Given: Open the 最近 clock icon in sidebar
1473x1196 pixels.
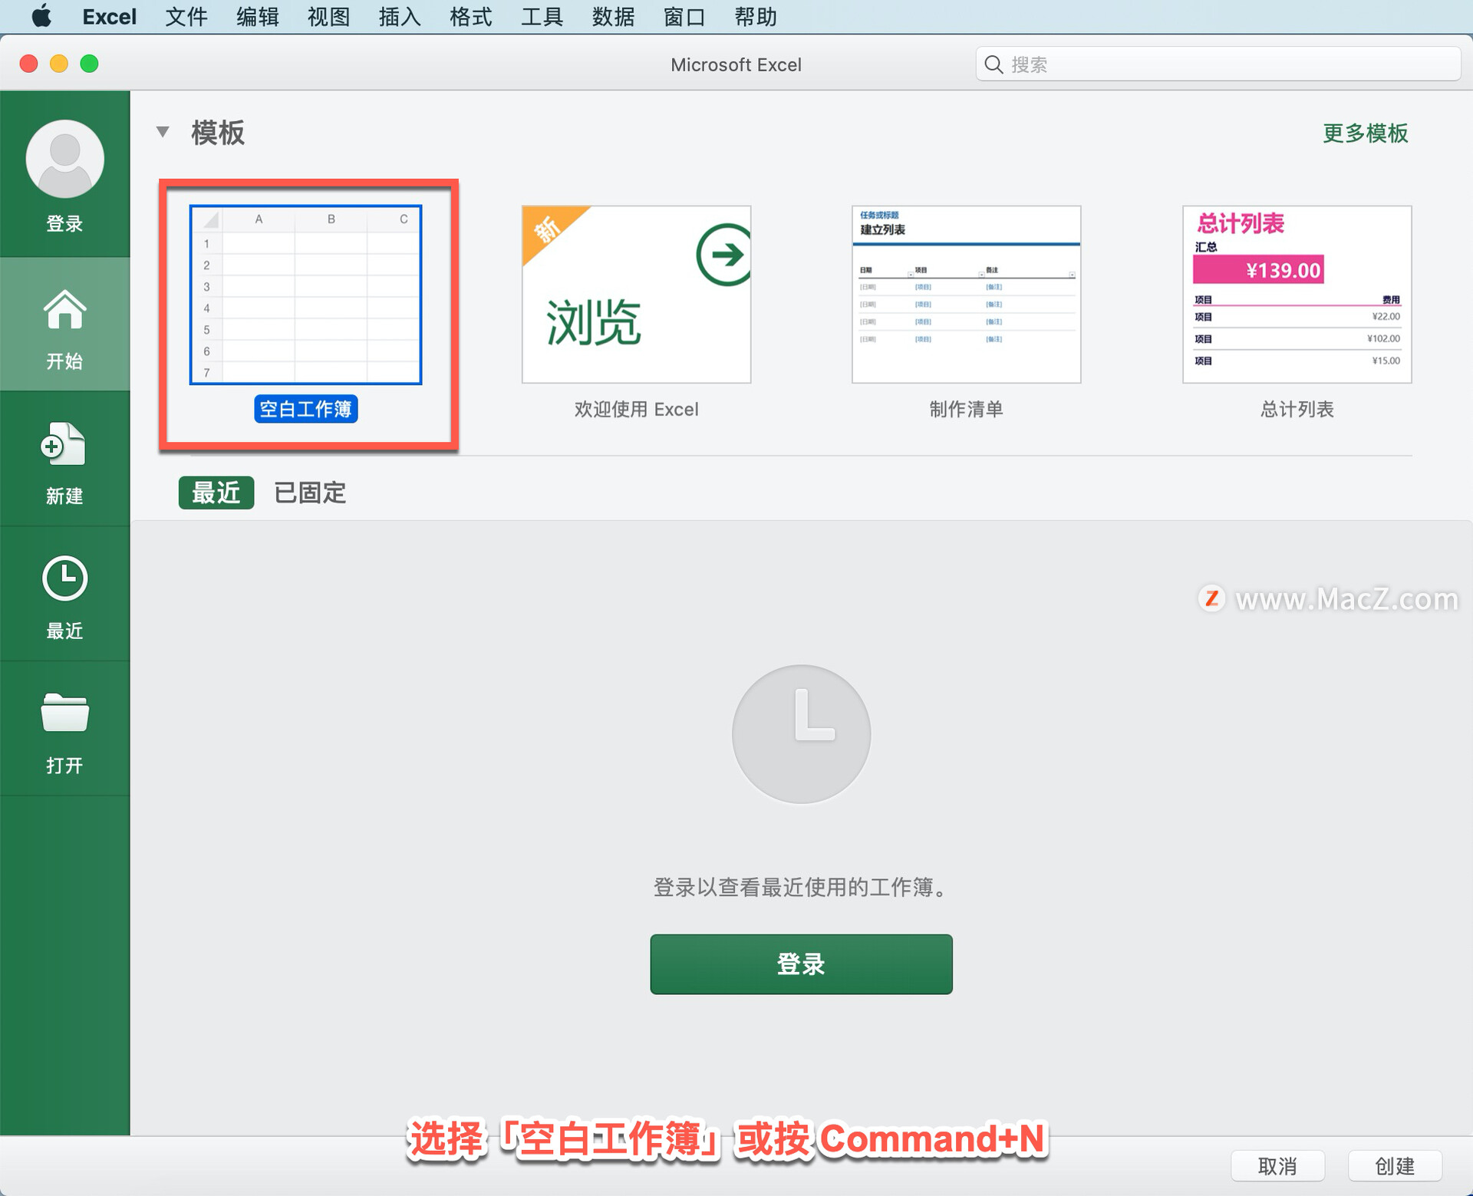Looking at the screenshot, I should [64, 578].
